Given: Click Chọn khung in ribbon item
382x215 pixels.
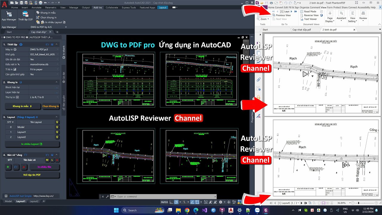Looking at the screenshot, I should [46, 18].
